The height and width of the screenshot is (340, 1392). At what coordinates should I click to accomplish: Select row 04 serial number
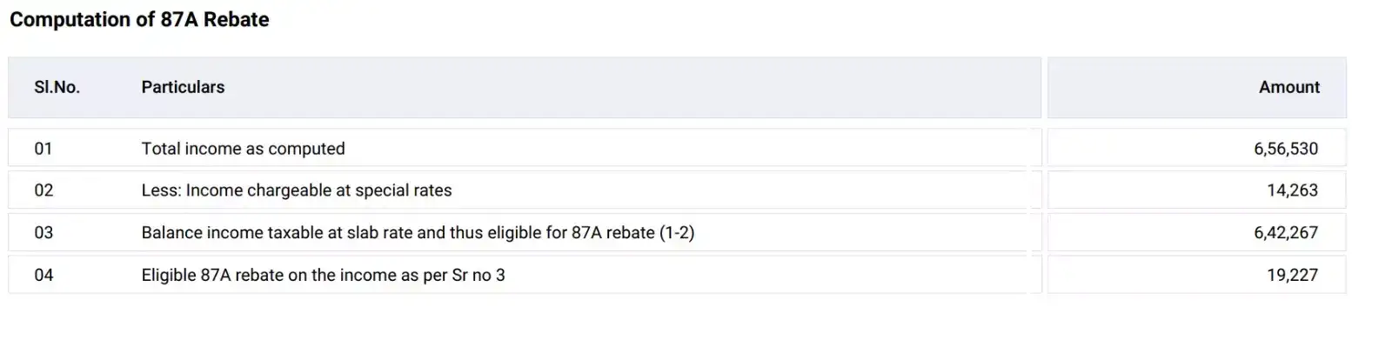[x=43, y=275]
